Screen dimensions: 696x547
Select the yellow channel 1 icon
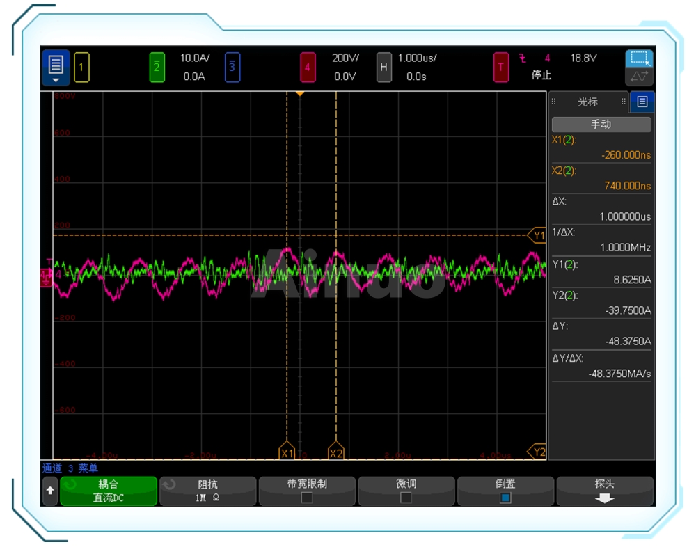pyautogui.click(x=81, y=68)
